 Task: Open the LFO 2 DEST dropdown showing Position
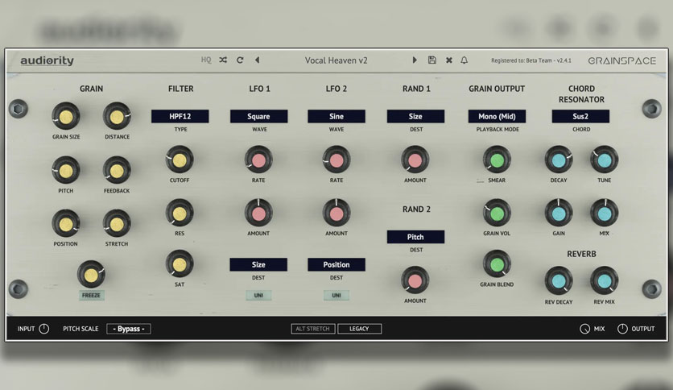(x=336, y=264)
